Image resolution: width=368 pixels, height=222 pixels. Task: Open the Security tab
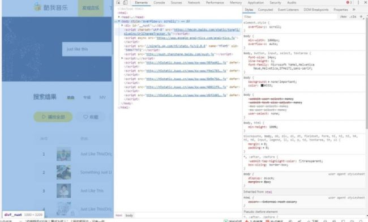click(x=275, y=3)
